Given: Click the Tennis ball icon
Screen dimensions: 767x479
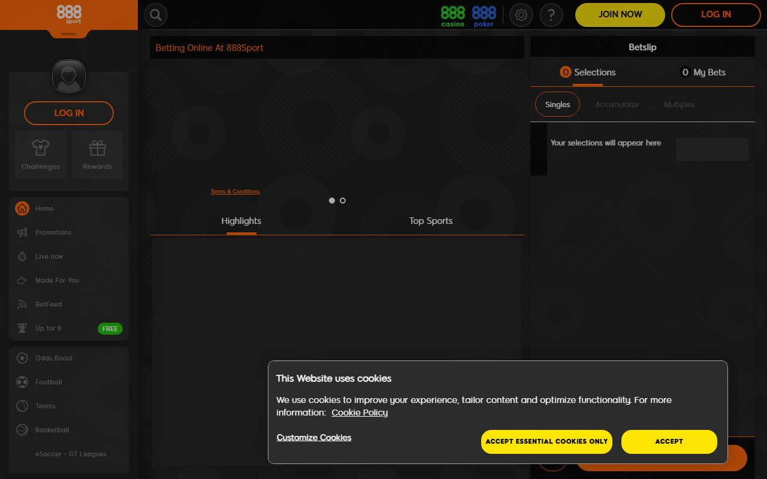Looking at the screenshot, I should tap(22, 406).
